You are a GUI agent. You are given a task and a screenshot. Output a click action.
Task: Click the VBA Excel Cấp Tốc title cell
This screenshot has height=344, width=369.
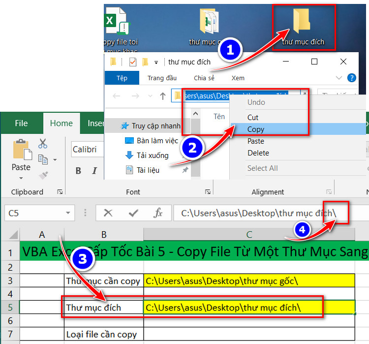tap(194, 251)
